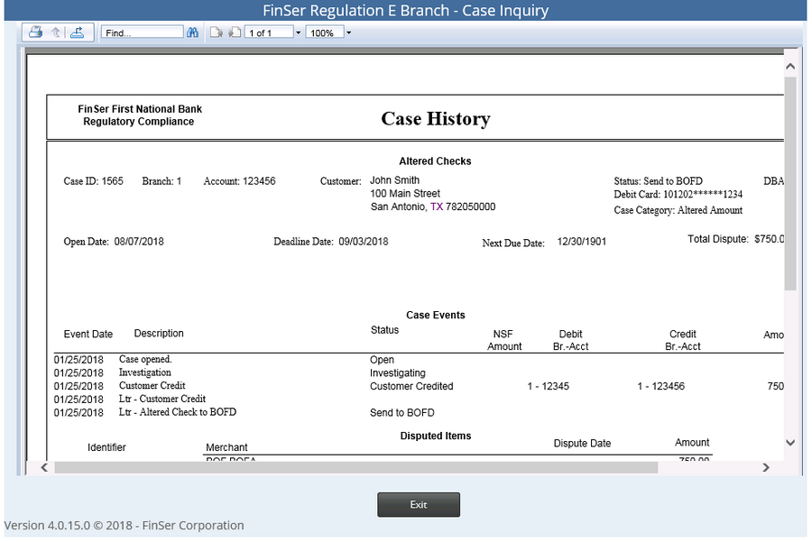Click the Print report icon

pos(35,32)
